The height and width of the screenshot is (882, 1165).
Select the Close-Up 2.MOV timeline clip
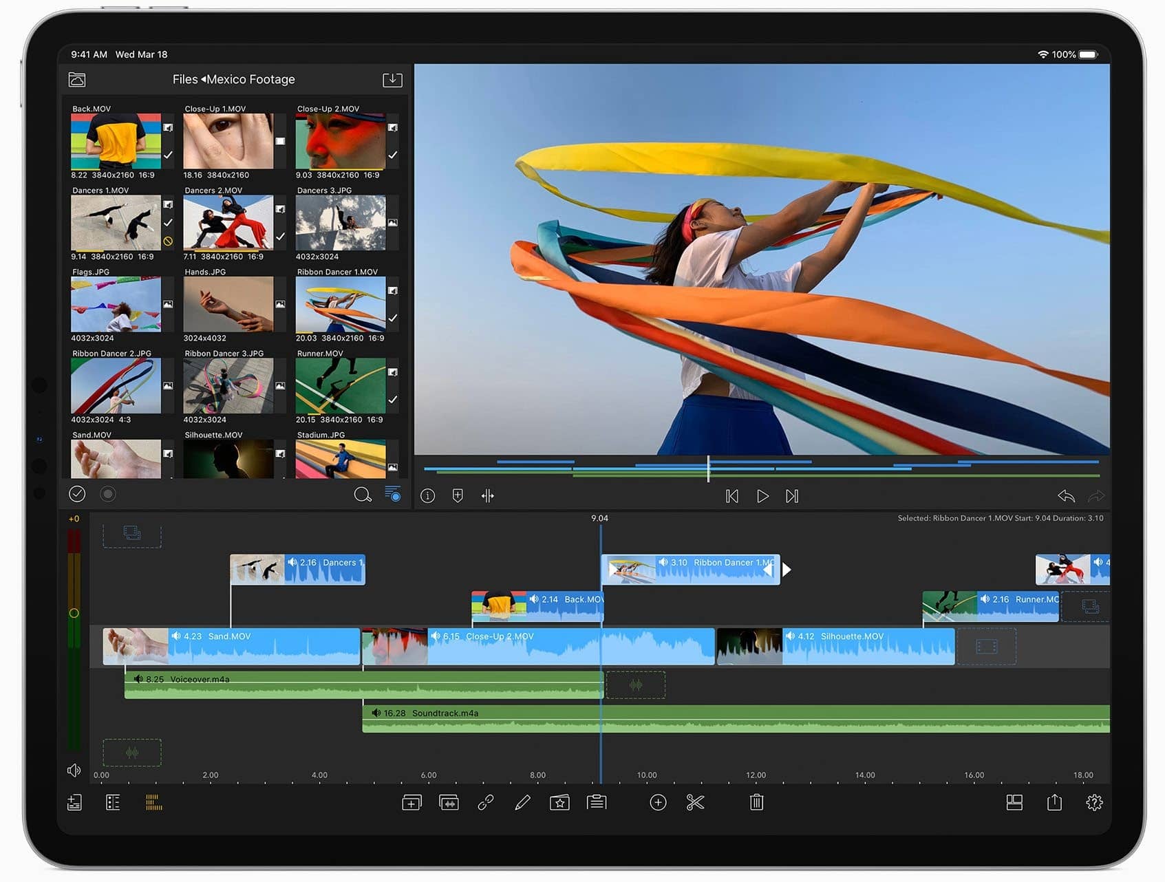pyautogui.click(x=538, y=647)
